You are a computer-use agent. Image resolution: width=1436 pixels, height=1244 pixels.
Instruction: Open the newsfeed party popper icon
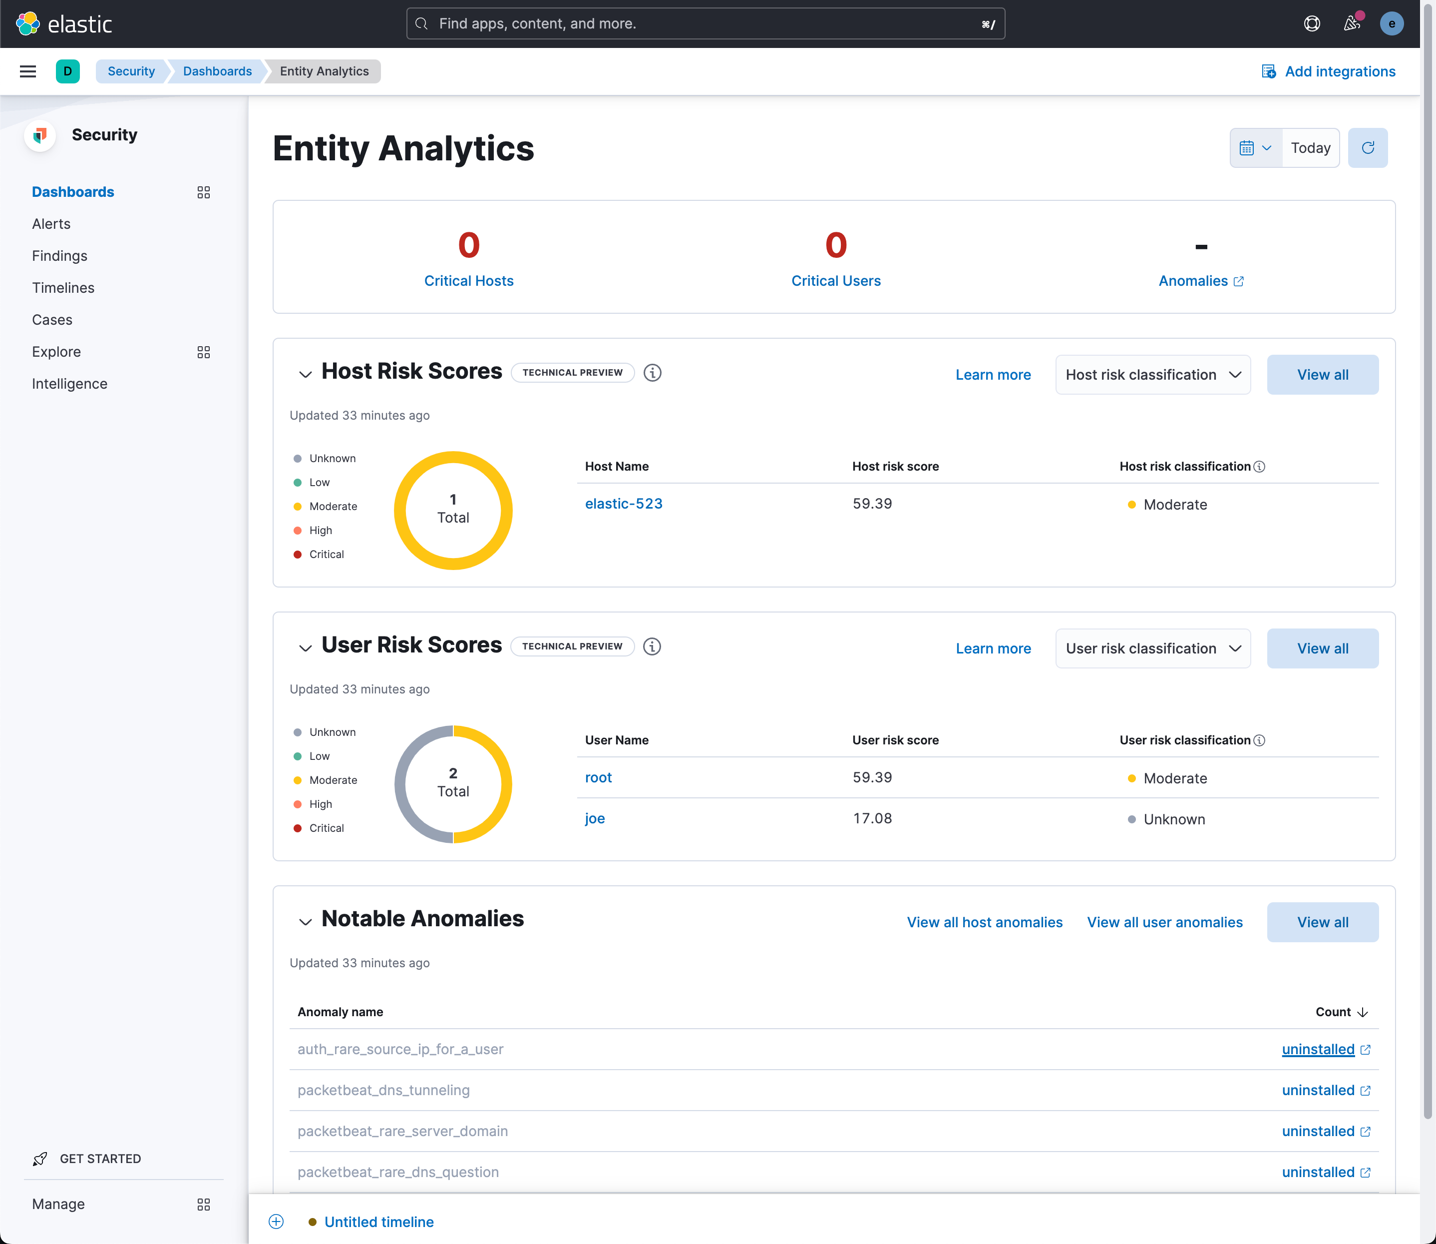coord(1351,23)
